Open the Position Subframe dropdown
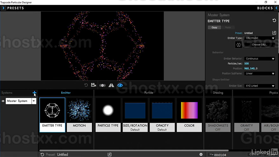The height and width of the screenshot is (157, 279). [260, 73]
